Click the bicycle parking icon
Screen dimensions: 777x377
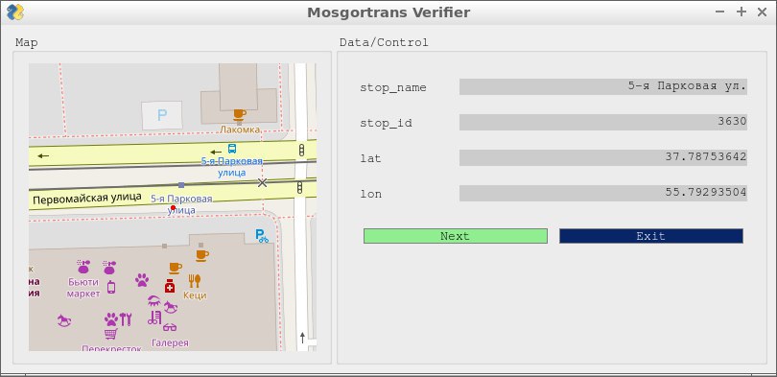click(x=262, y=235)
